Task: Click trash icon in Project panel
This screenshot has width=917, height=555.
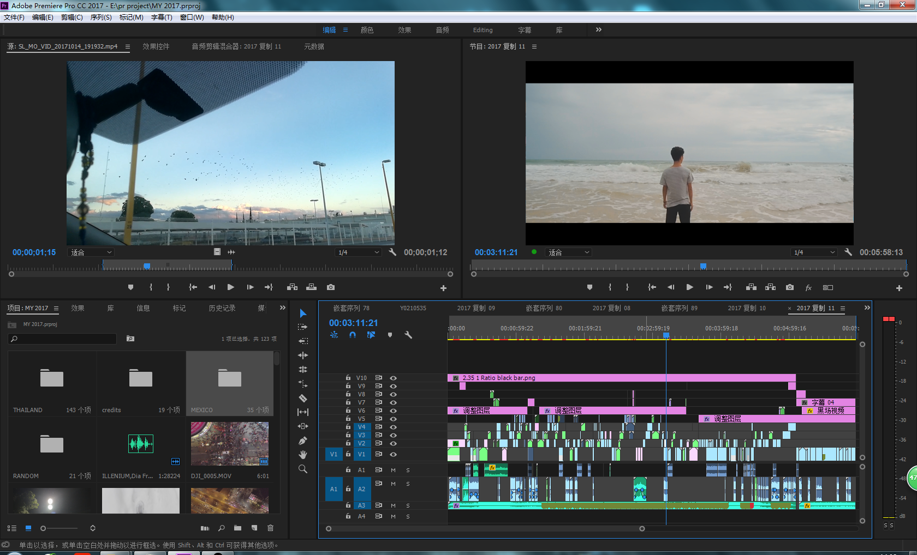Action: coord(270,528)
